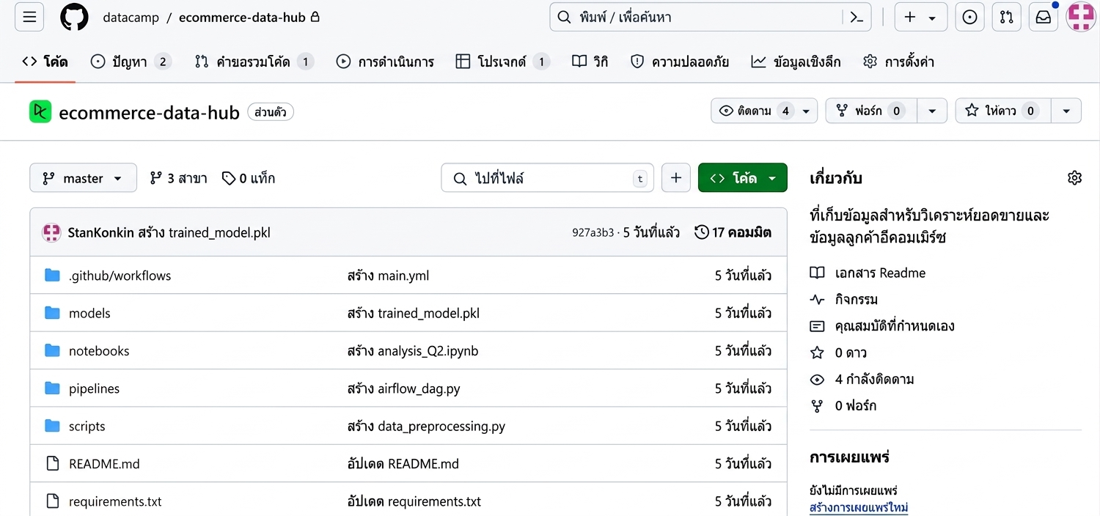
Task: Switch to the ปัญหา issues tab
Action: [131, 62]
